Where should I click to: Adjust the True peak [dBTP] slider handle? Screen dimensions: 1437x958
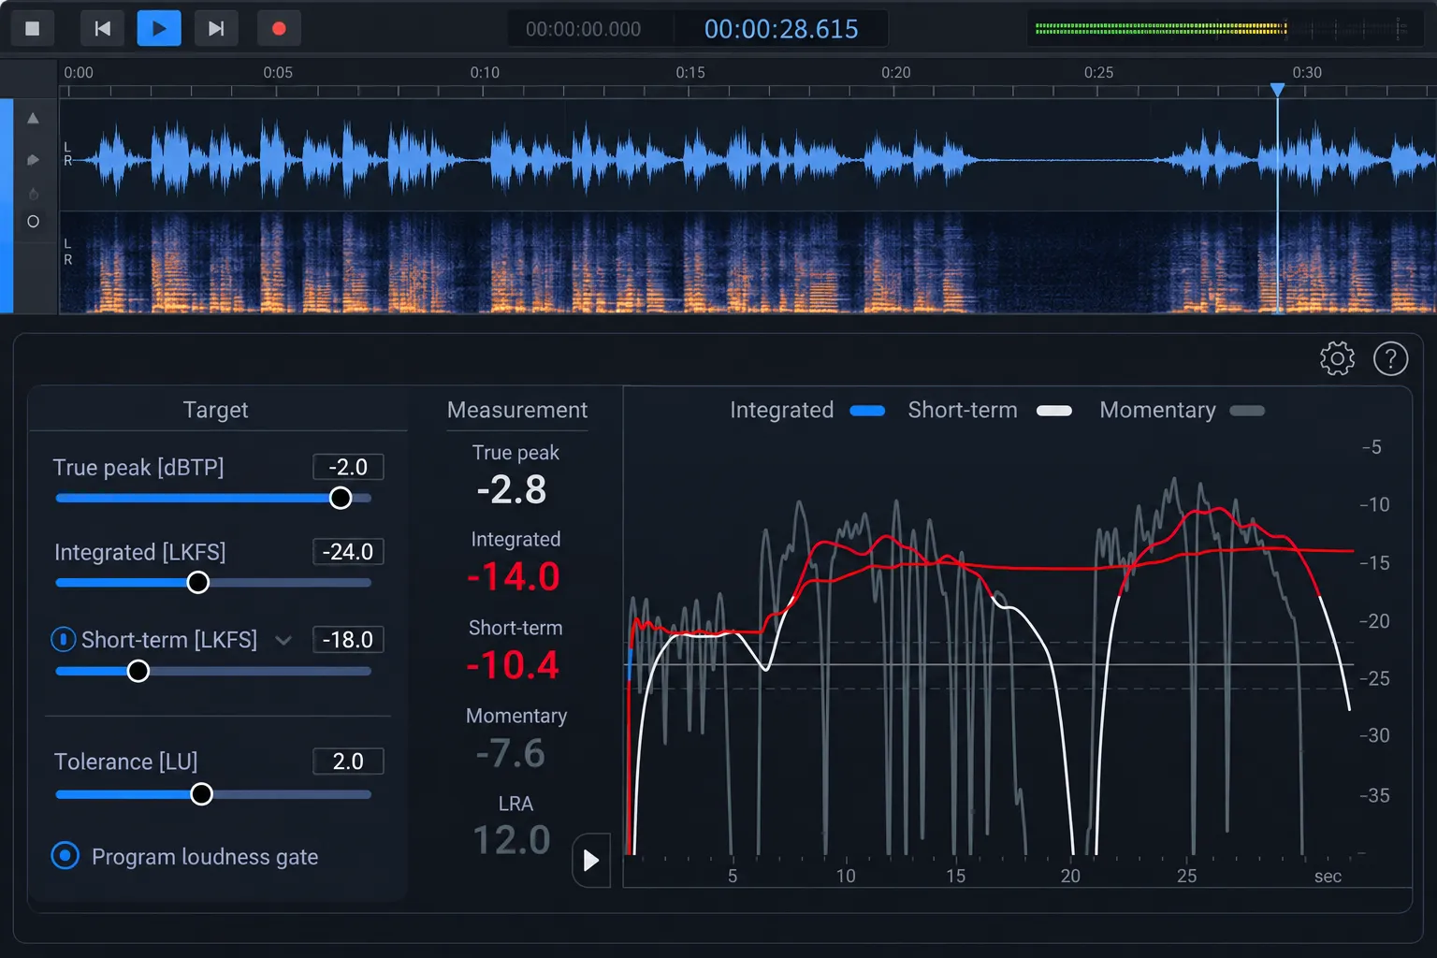coord(341,498)
